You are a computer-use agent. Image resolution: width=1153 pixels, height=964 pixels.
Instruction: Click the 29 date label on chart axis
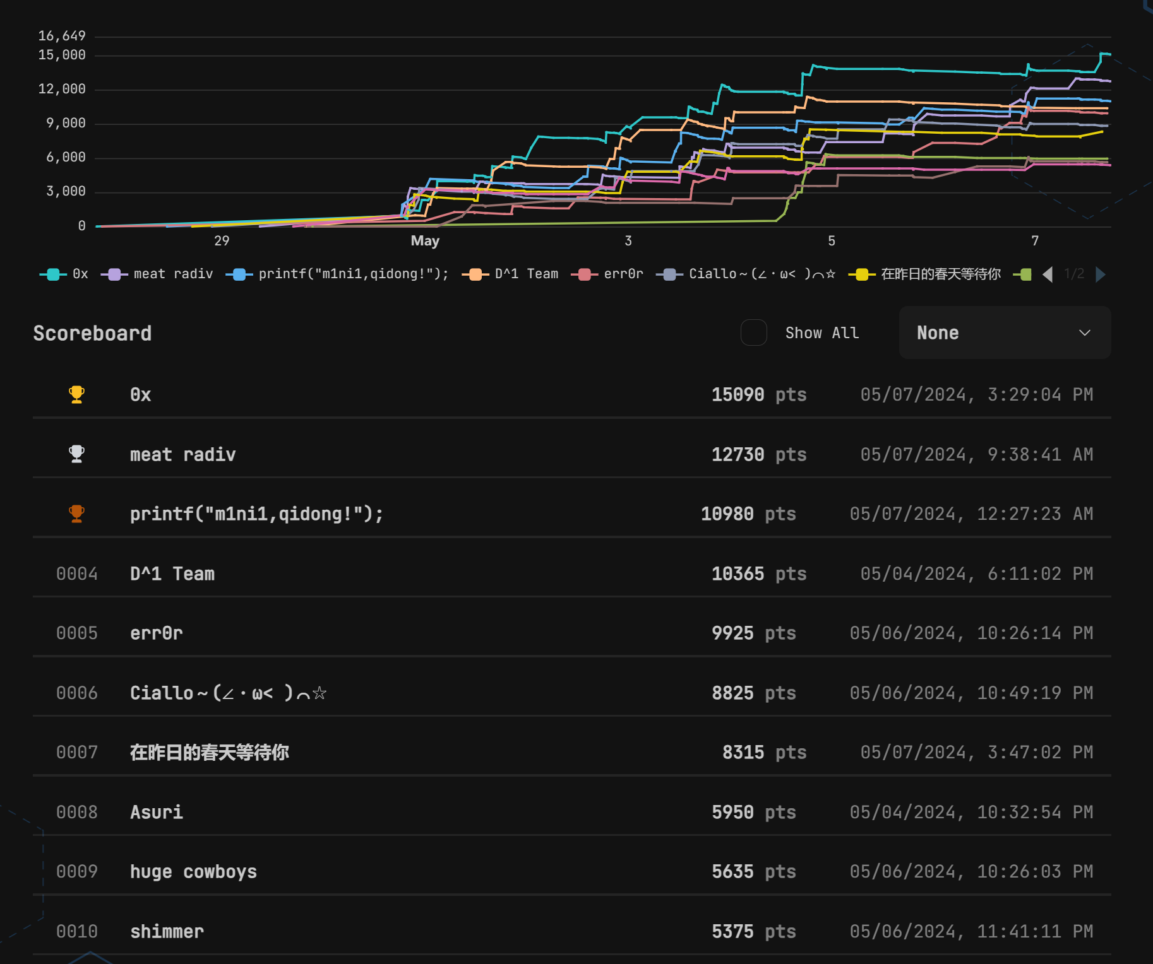222,241
